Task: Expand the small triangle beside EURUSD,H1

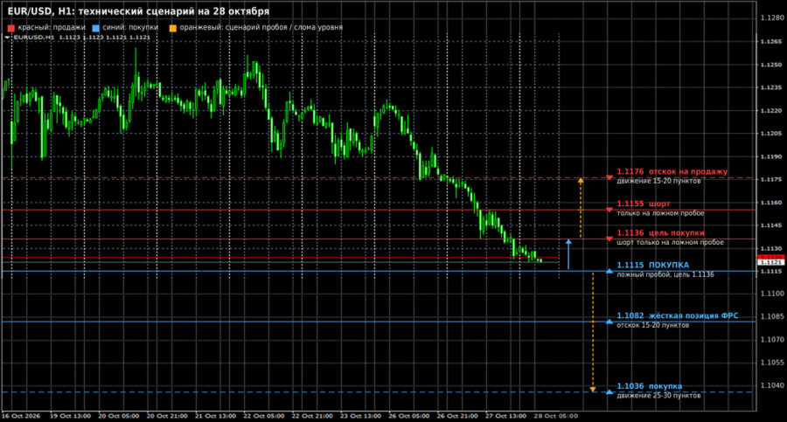Action: (x=7, y=37)
